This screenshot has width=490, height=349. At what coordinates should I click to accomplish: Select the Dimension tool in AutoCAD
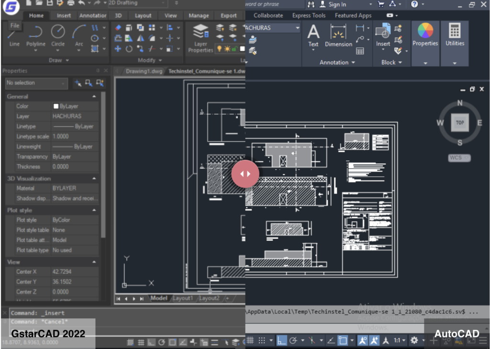[338, 36]
